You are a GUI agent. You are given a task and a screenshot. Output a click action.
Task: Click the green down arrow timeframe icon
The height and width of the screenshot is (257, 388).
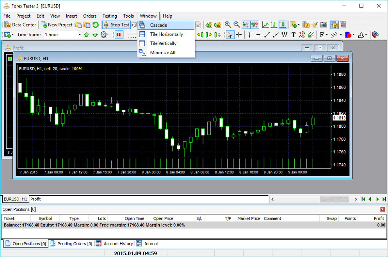point(95,35)
